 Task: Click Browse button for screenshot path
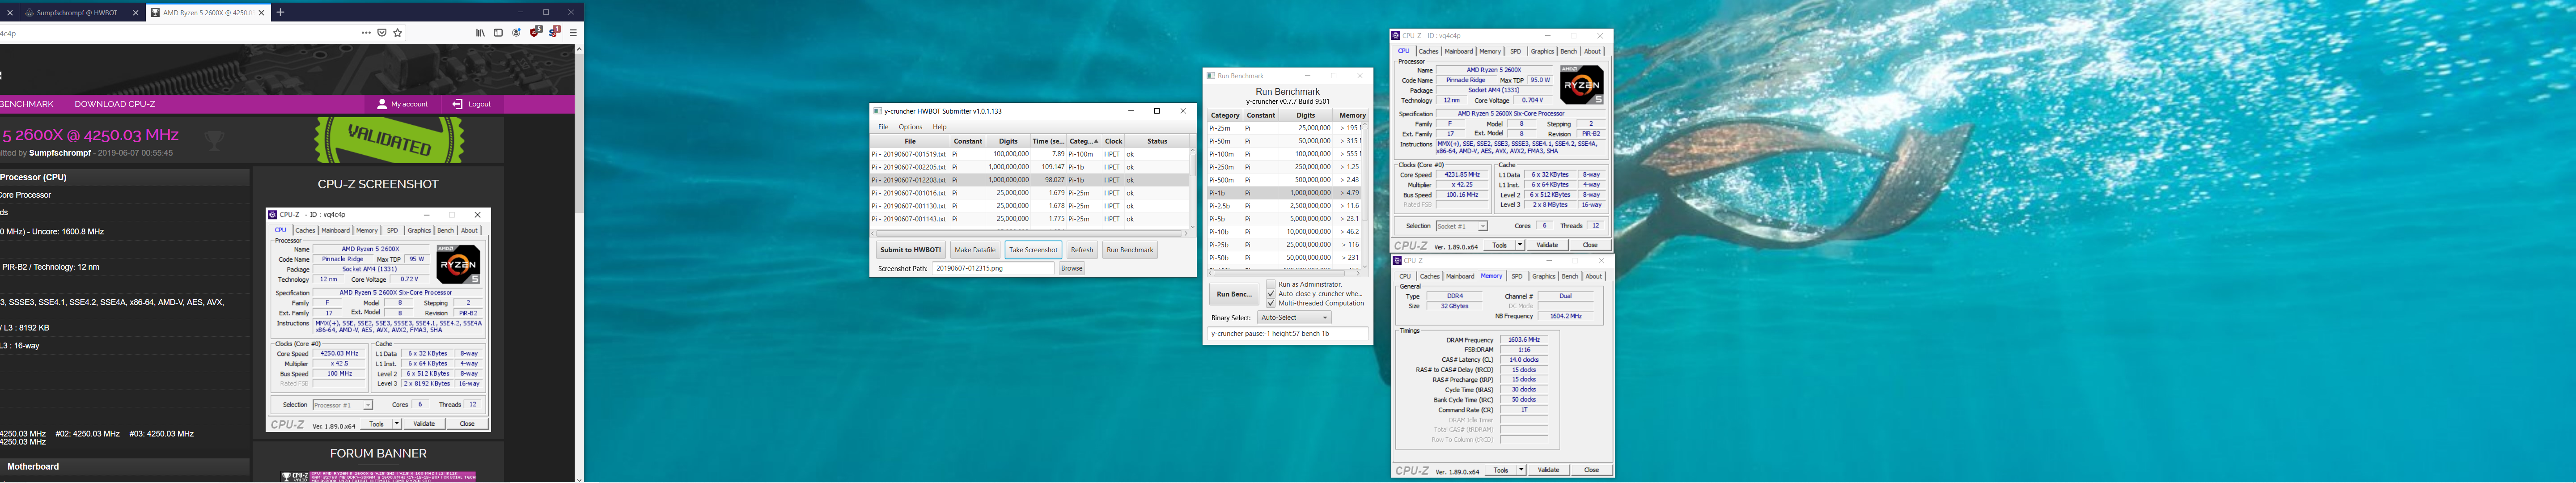1071,268
